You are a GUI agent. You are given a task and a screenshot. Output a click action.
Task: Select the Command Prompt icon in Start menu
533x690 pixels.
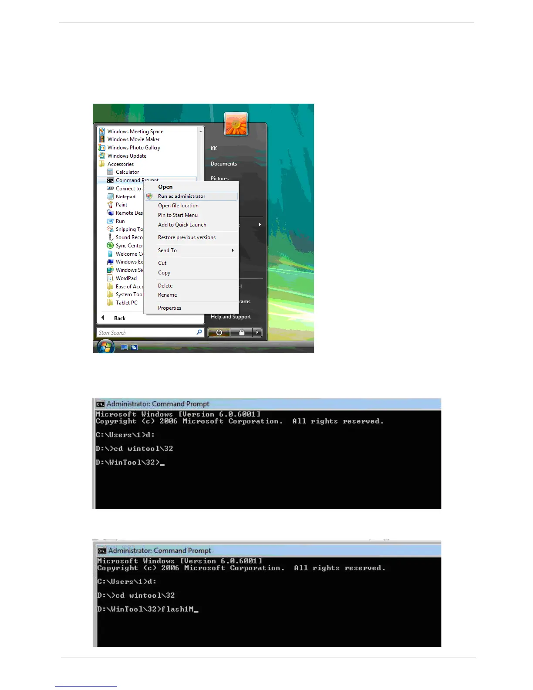[x=110, y=180]
